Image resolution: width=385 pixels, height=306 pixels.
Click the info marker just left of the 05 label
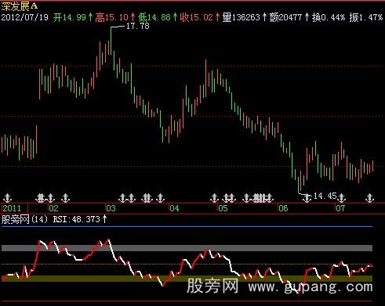point(215,198)
